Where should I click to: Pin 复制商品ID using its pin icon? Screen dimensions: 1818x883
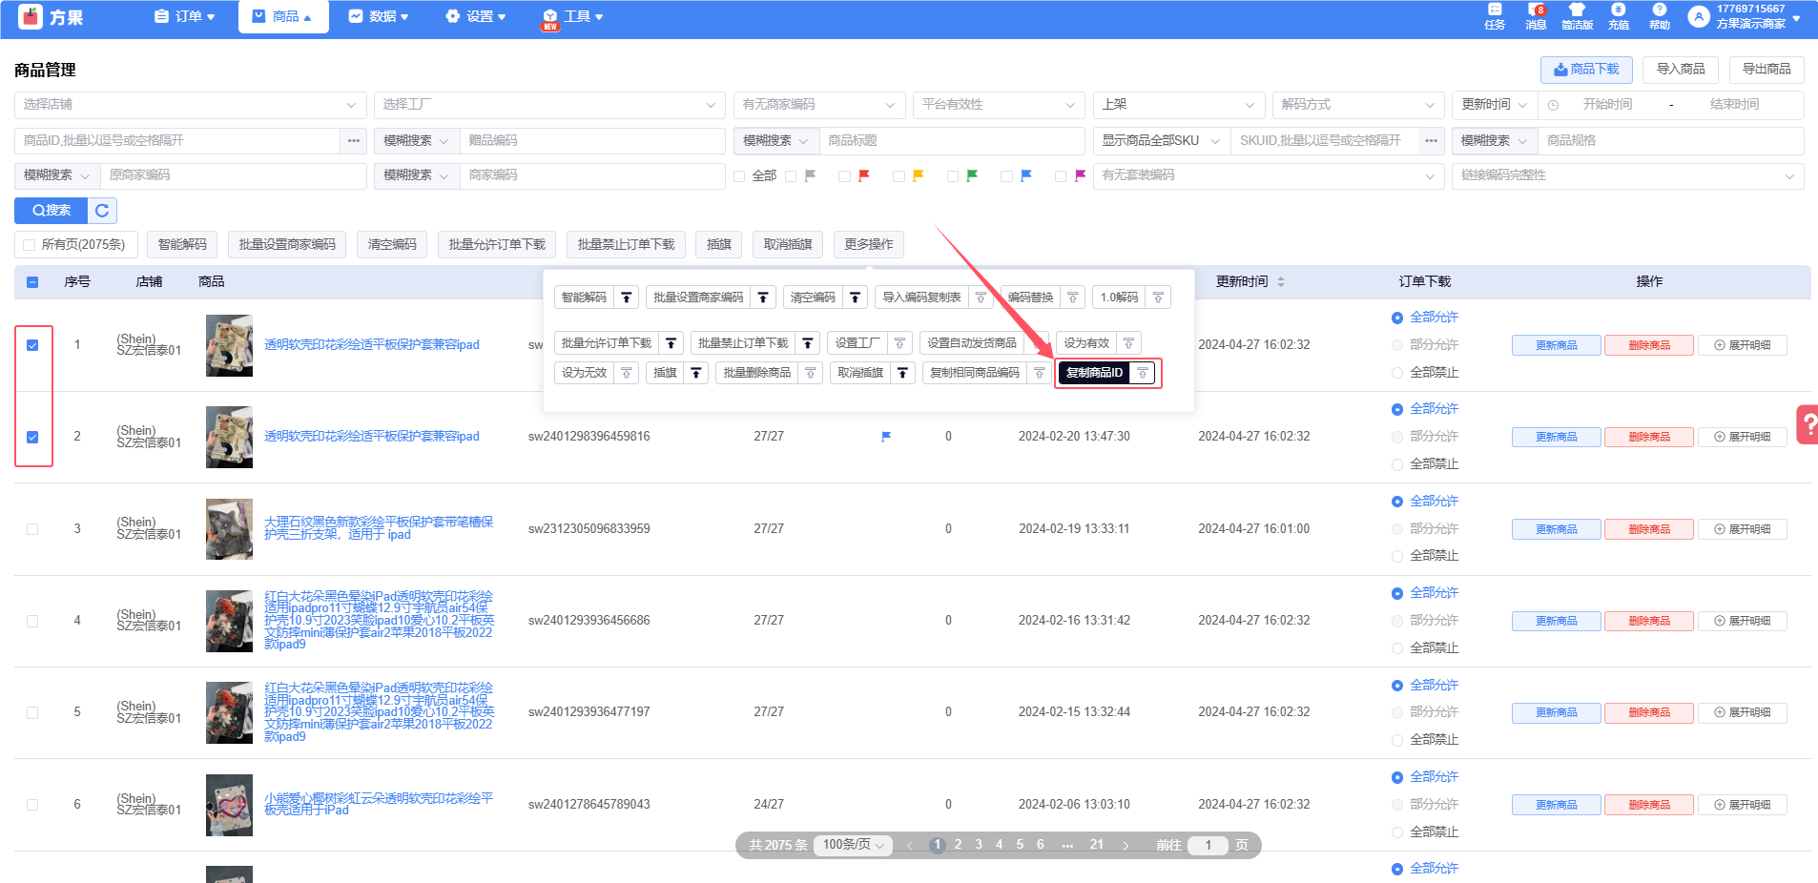pos(1142,373)
